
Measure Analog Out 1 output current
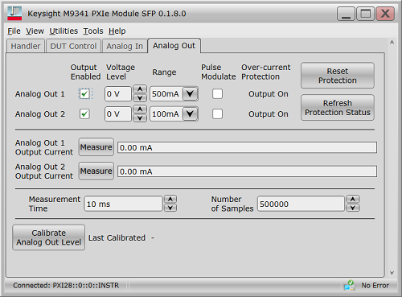pyautogui.click(x=96, y=147)
